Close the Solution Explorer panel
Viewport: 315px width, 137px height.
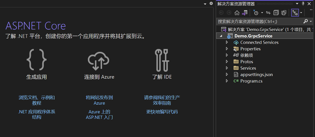309,4
